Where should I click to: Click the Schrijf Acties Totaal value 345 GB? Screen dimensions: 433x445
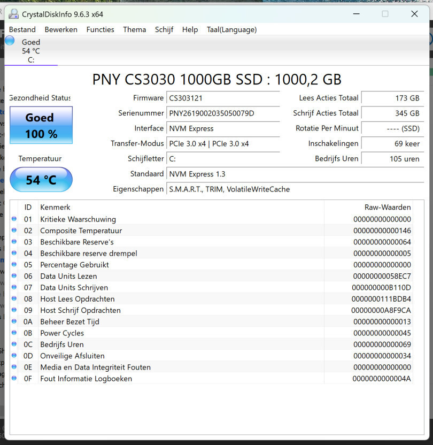coord(393,113)
